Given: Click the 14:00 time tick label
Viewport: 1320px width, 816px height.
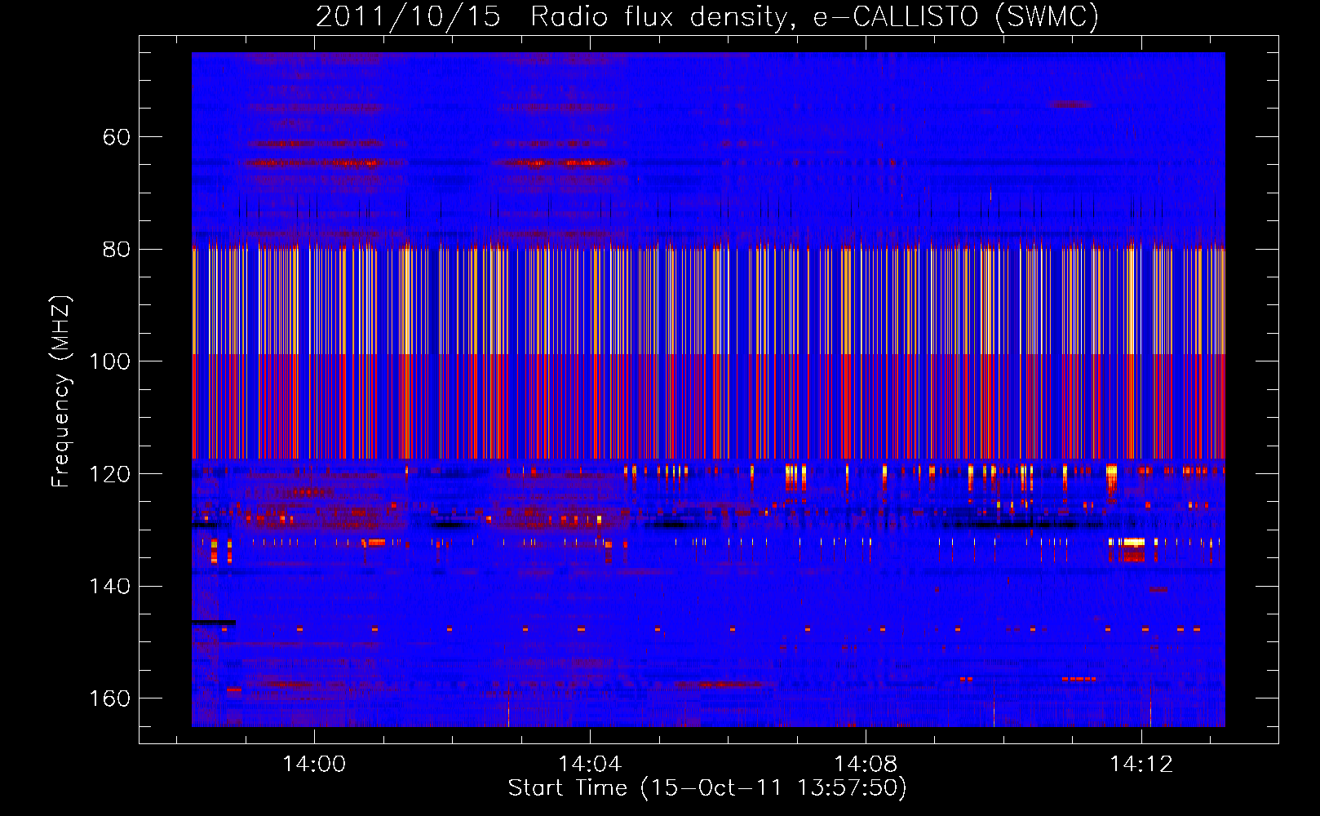Looking at the screenshot, I should click(314, 765).
